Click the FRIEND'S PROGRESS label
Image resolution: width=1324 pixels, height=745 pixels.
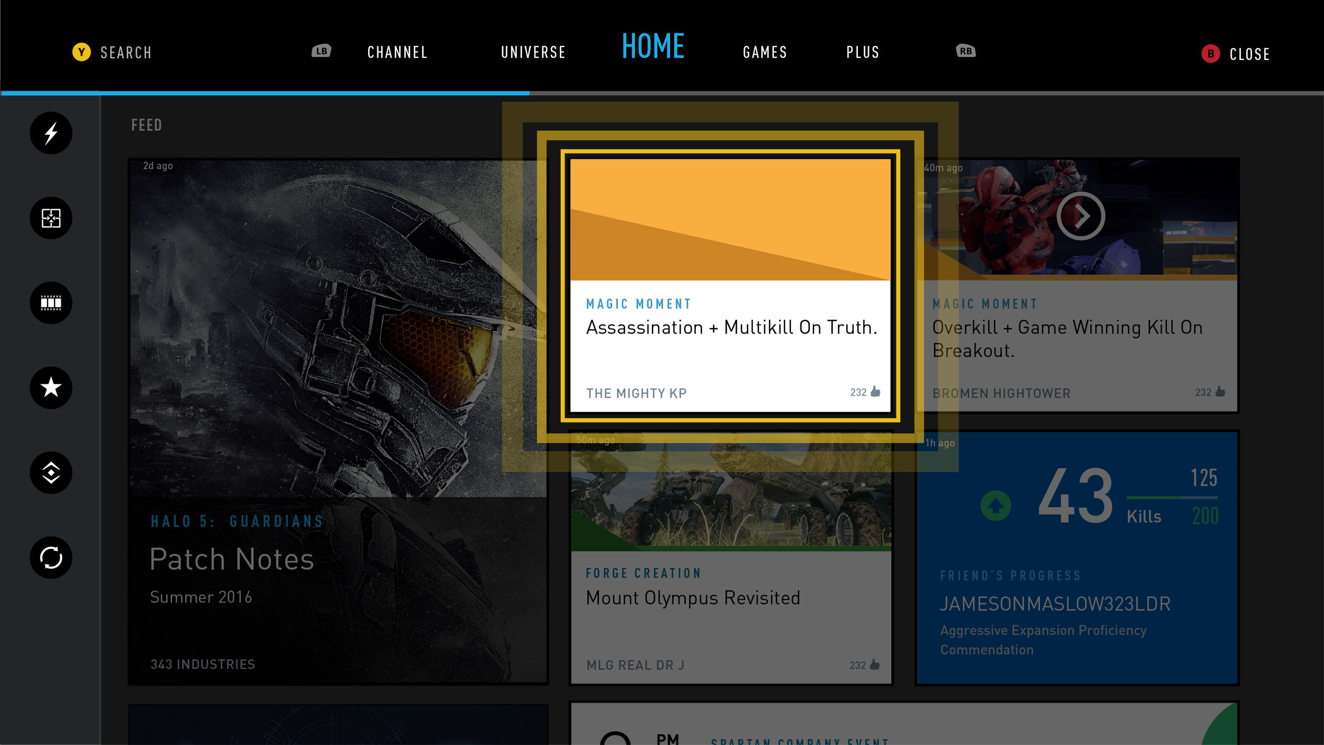click(x=1010, y=576)
